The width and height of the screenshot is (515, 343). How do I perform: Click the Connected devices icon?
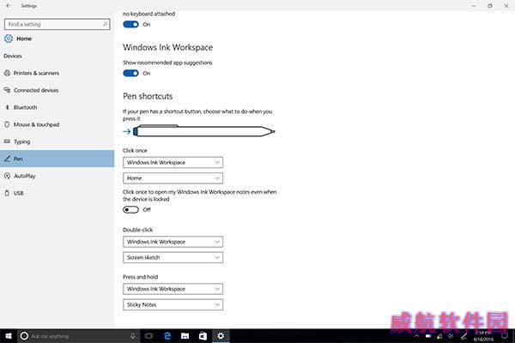[7, 90]
